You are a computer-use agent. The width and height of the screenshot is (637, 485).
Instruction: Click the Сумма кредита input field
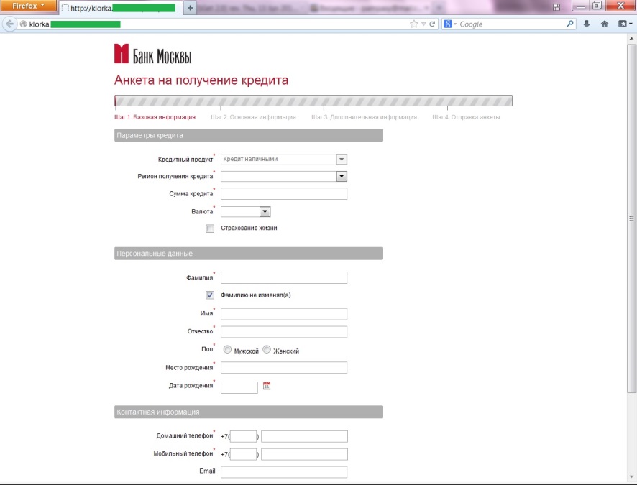coord(284,193)
